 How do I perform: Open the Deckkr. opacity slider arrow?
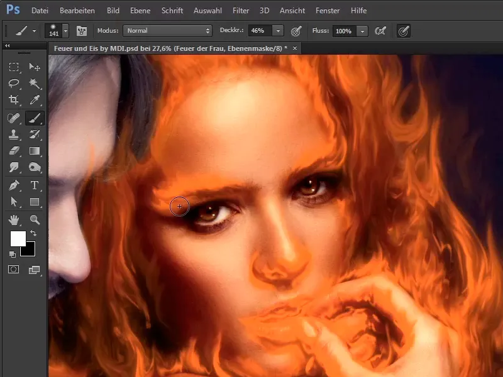[x=278, y=31]
